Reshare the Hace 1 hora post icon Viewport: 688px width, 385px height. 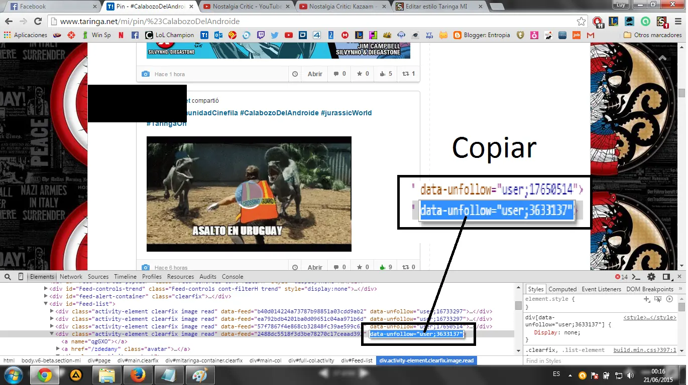coord(409,74)
